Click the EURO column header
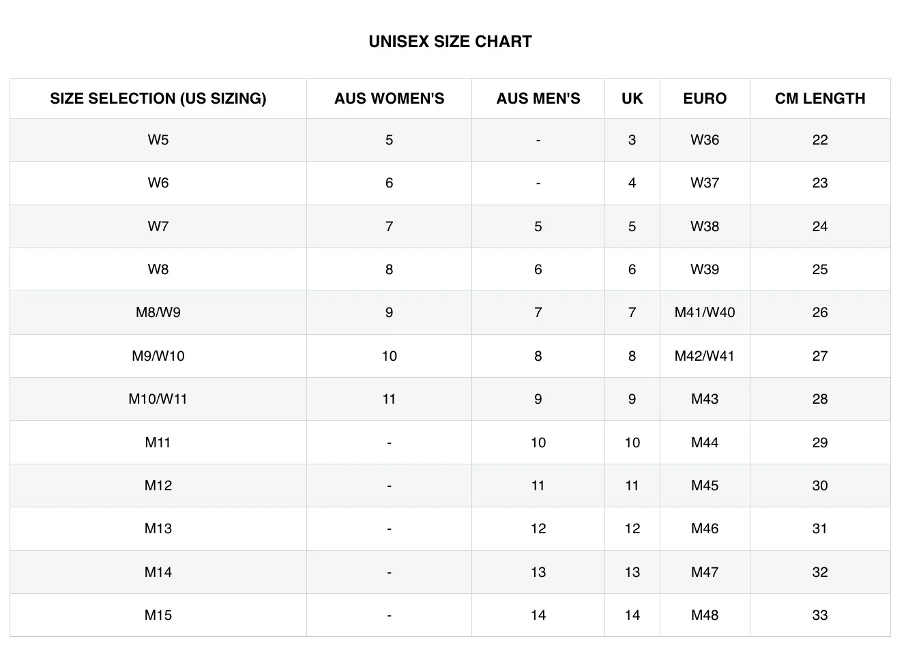 point(705,98)
